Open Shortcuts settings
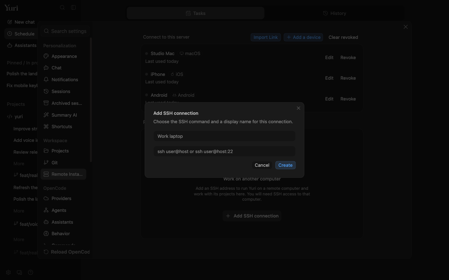The height and width of the screenshot is (280, 449). coord(63,127)
